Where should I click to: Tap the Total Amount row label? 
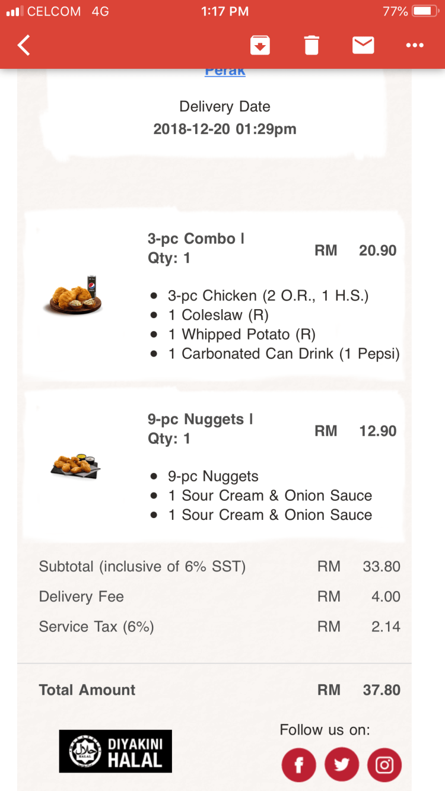[x=87, y=690]
